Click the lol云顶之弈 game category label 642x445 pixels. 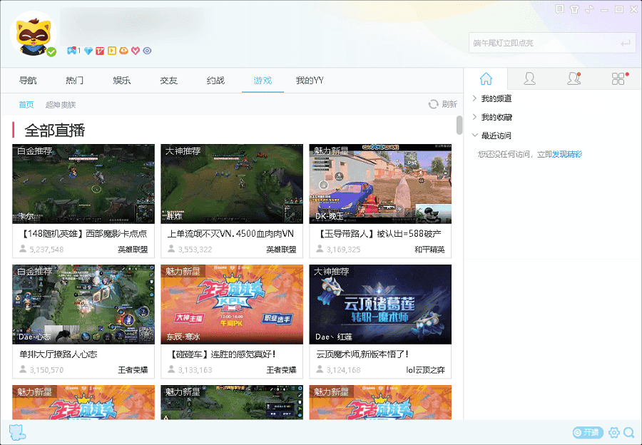coord(425,370)
